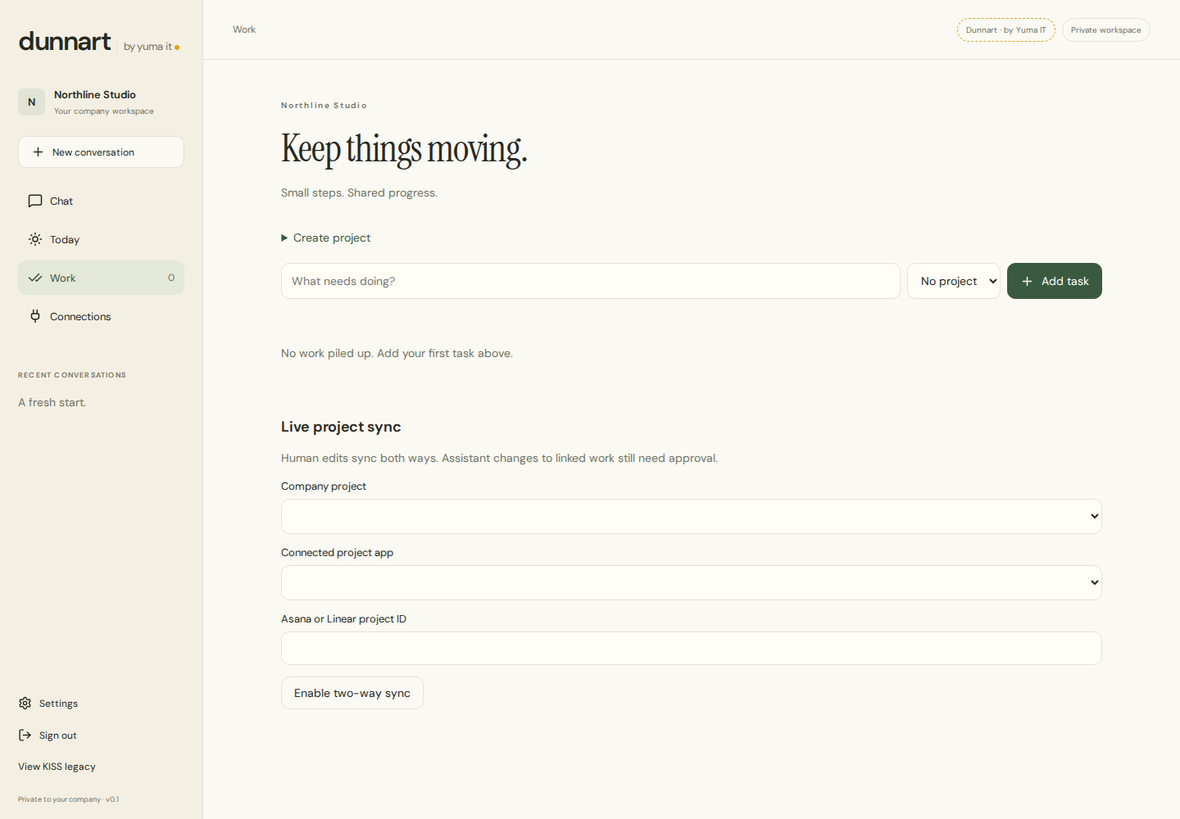
Task: Open the View KISS legacy link
Action: pos(57,767)
